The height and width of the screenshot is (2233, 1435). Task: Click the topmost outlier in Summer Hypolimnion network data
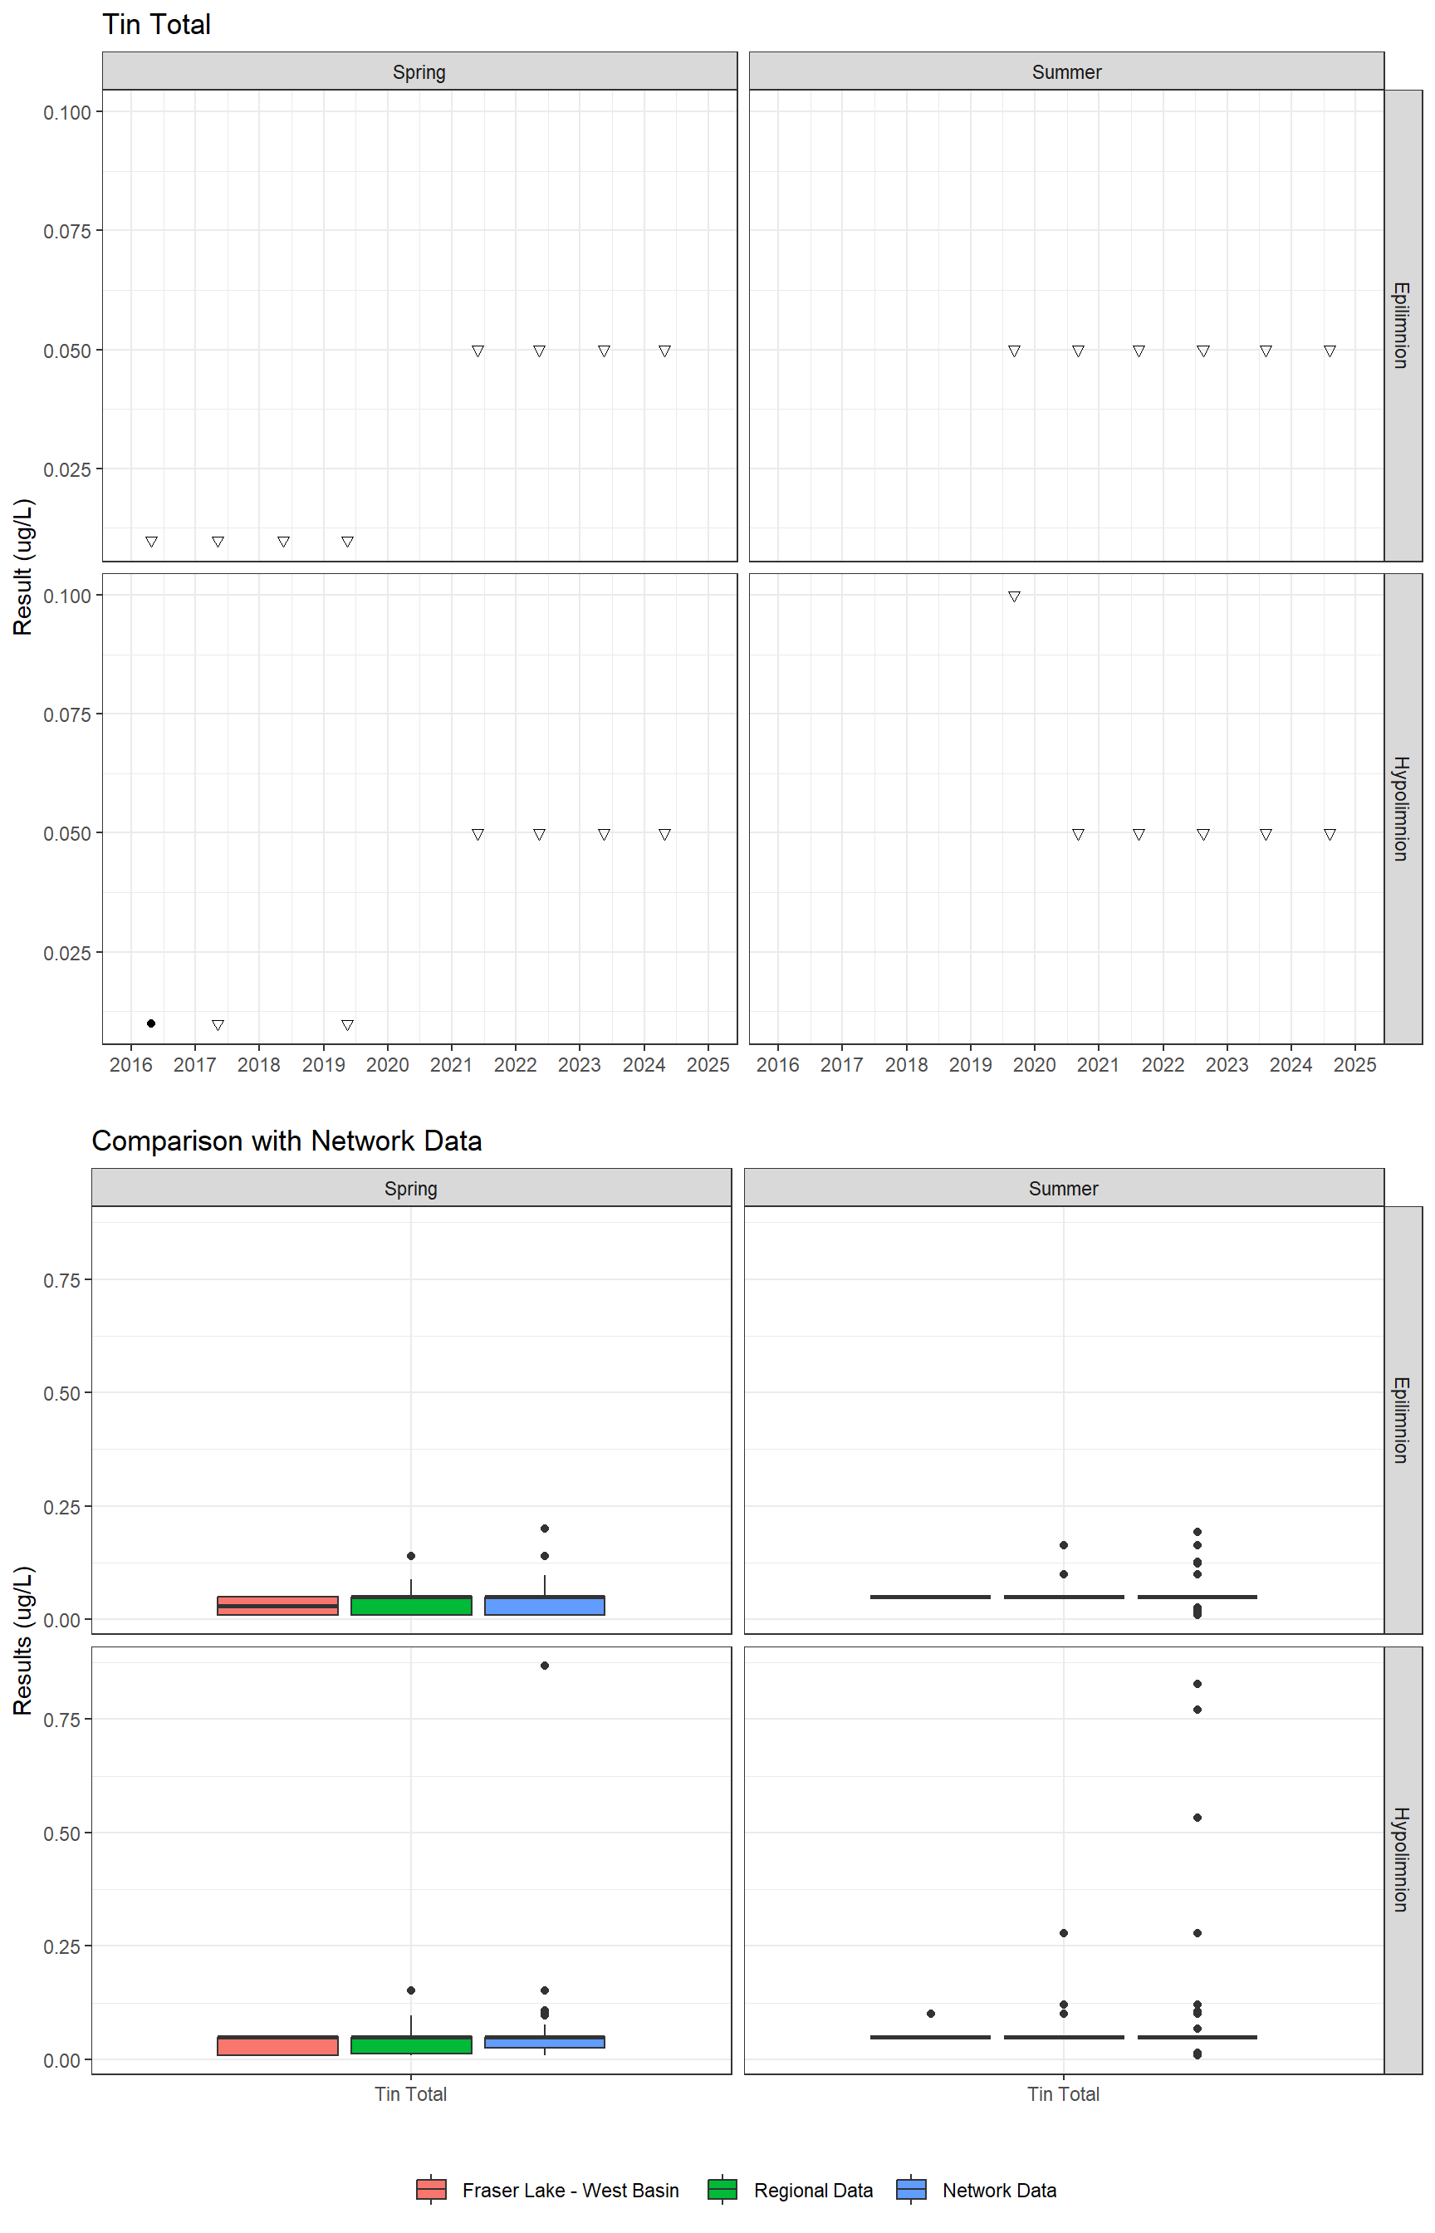(x=1197, y=1684)
